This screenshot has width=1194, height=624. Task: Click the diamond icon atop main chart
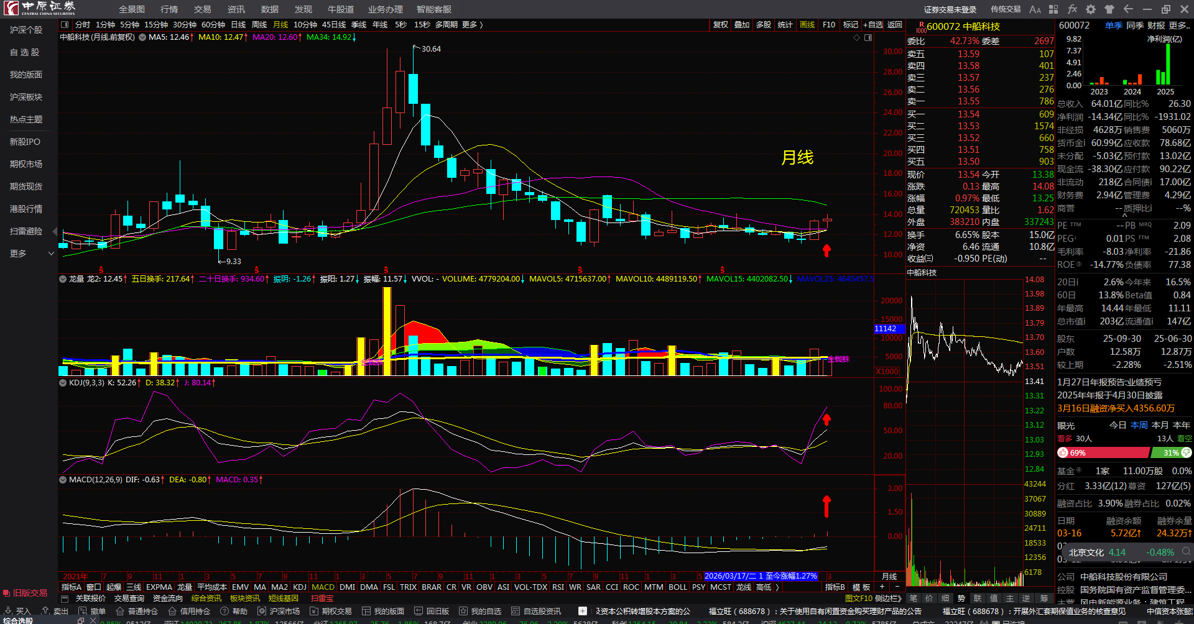(x=856, y=38)
